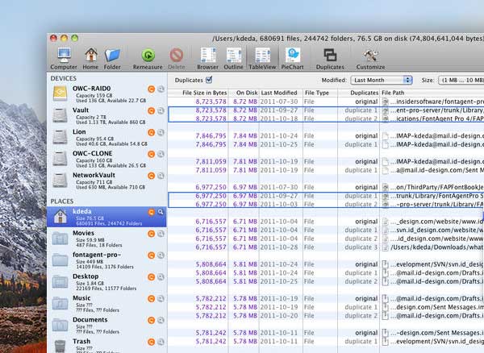The width and height of the screenshot is (484, 353).
Task: Open the Size range dropdown
Action: click(x=461, y=80)
